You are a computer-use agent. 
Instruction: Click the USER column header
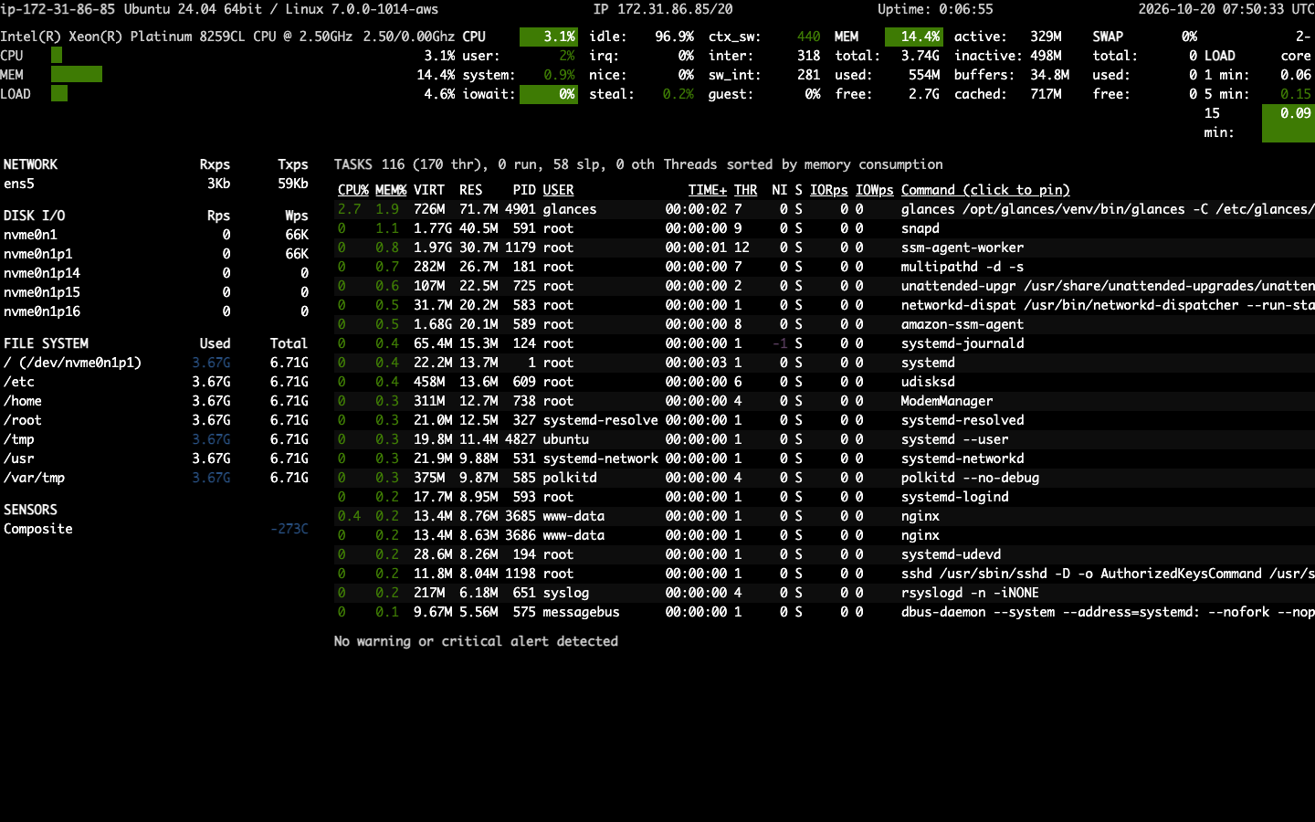tap(558, 190)
